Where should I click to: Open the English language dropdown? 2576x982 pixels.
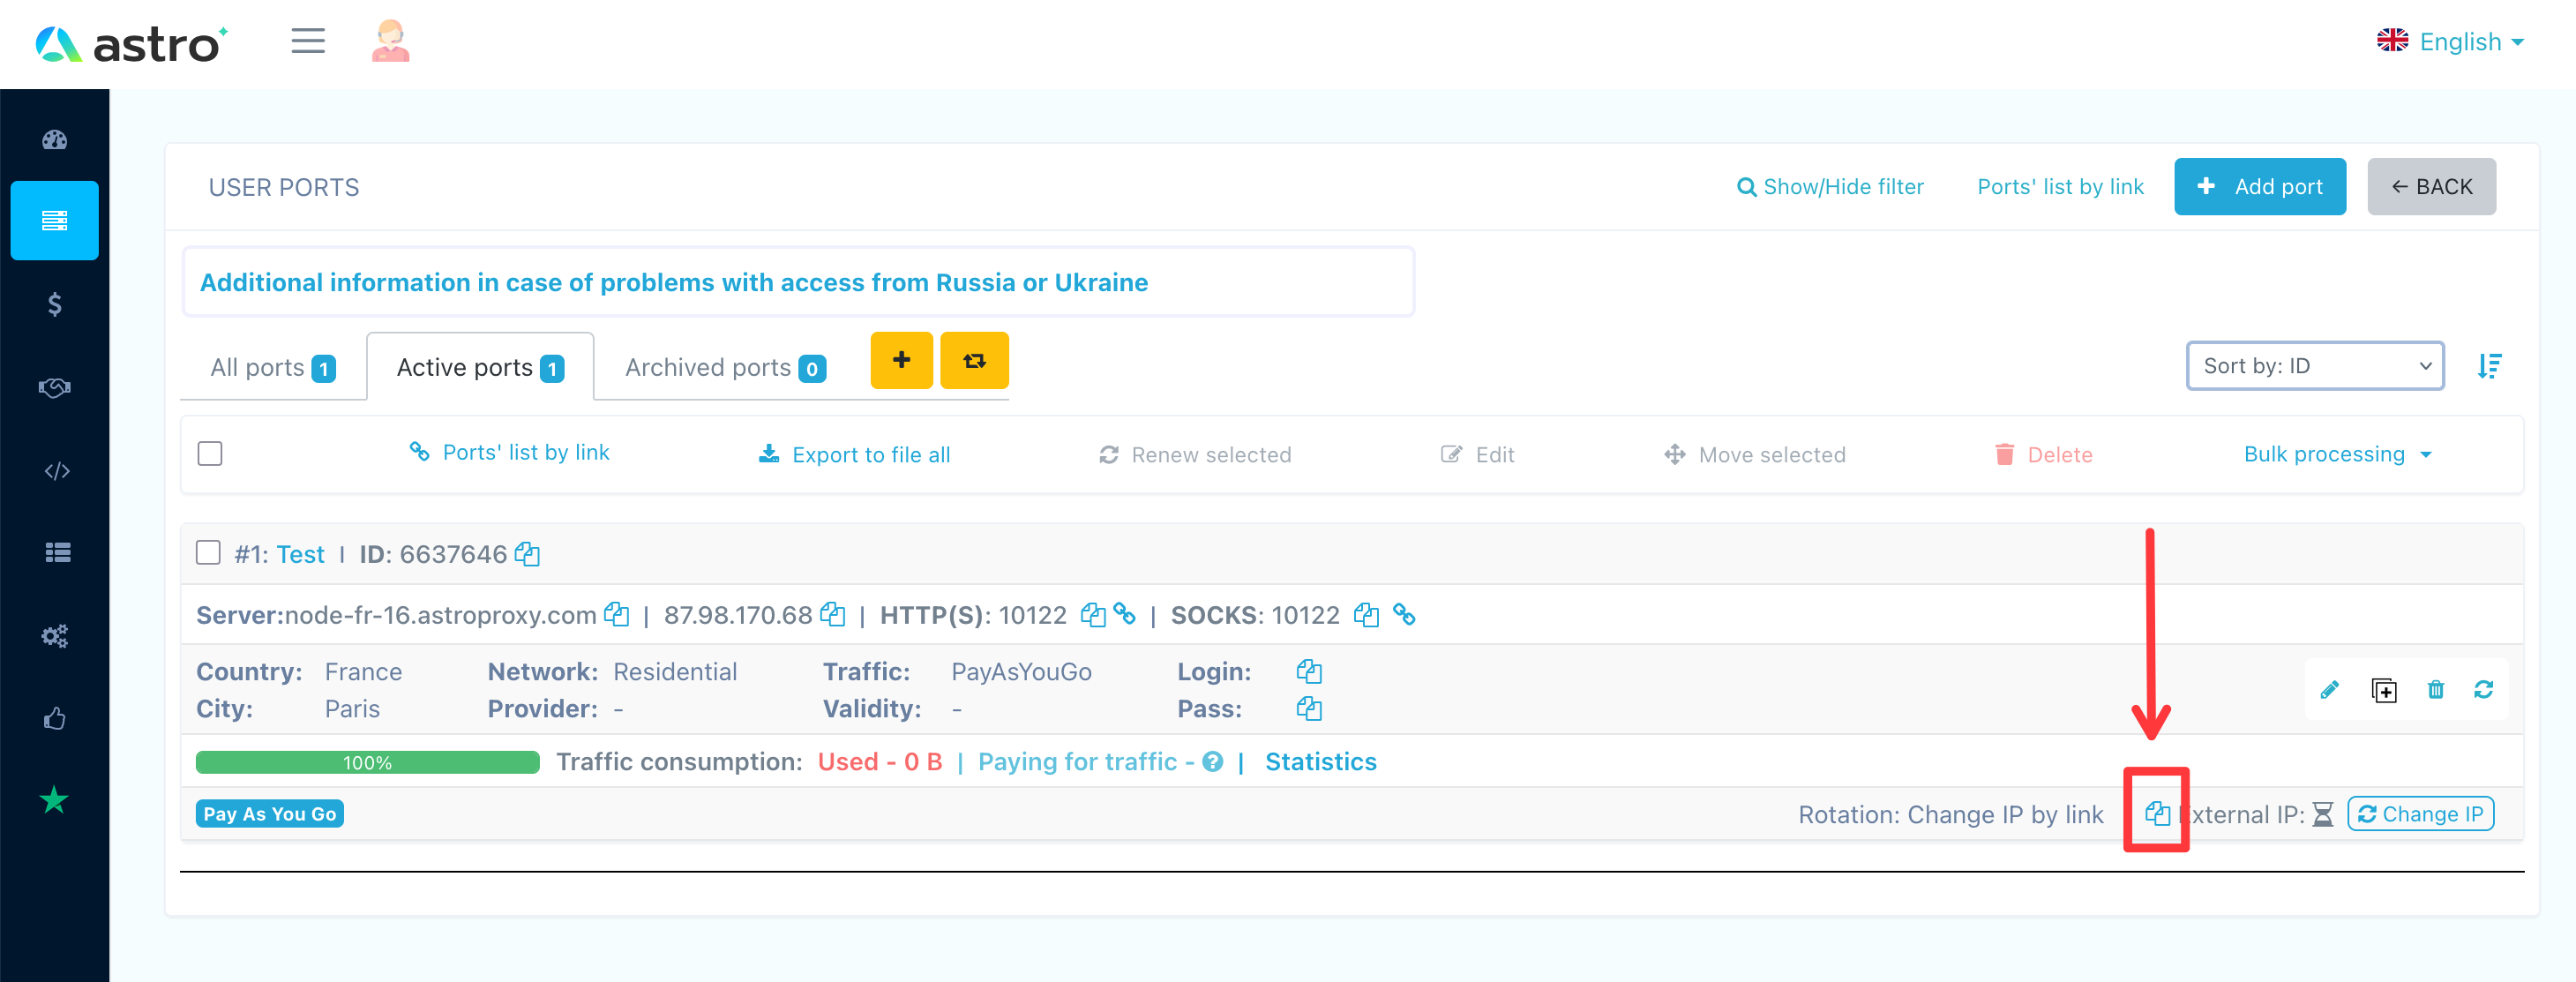tap(2451, 42)
